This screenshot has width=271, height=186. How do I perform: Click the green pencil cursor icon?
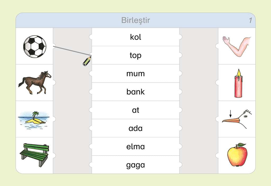[87, 61]
